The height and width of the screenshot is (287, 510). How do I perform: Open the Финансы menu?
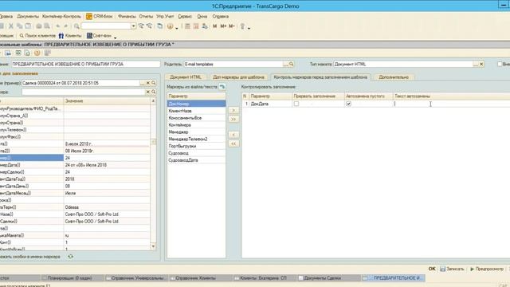(x=127, y=16)
